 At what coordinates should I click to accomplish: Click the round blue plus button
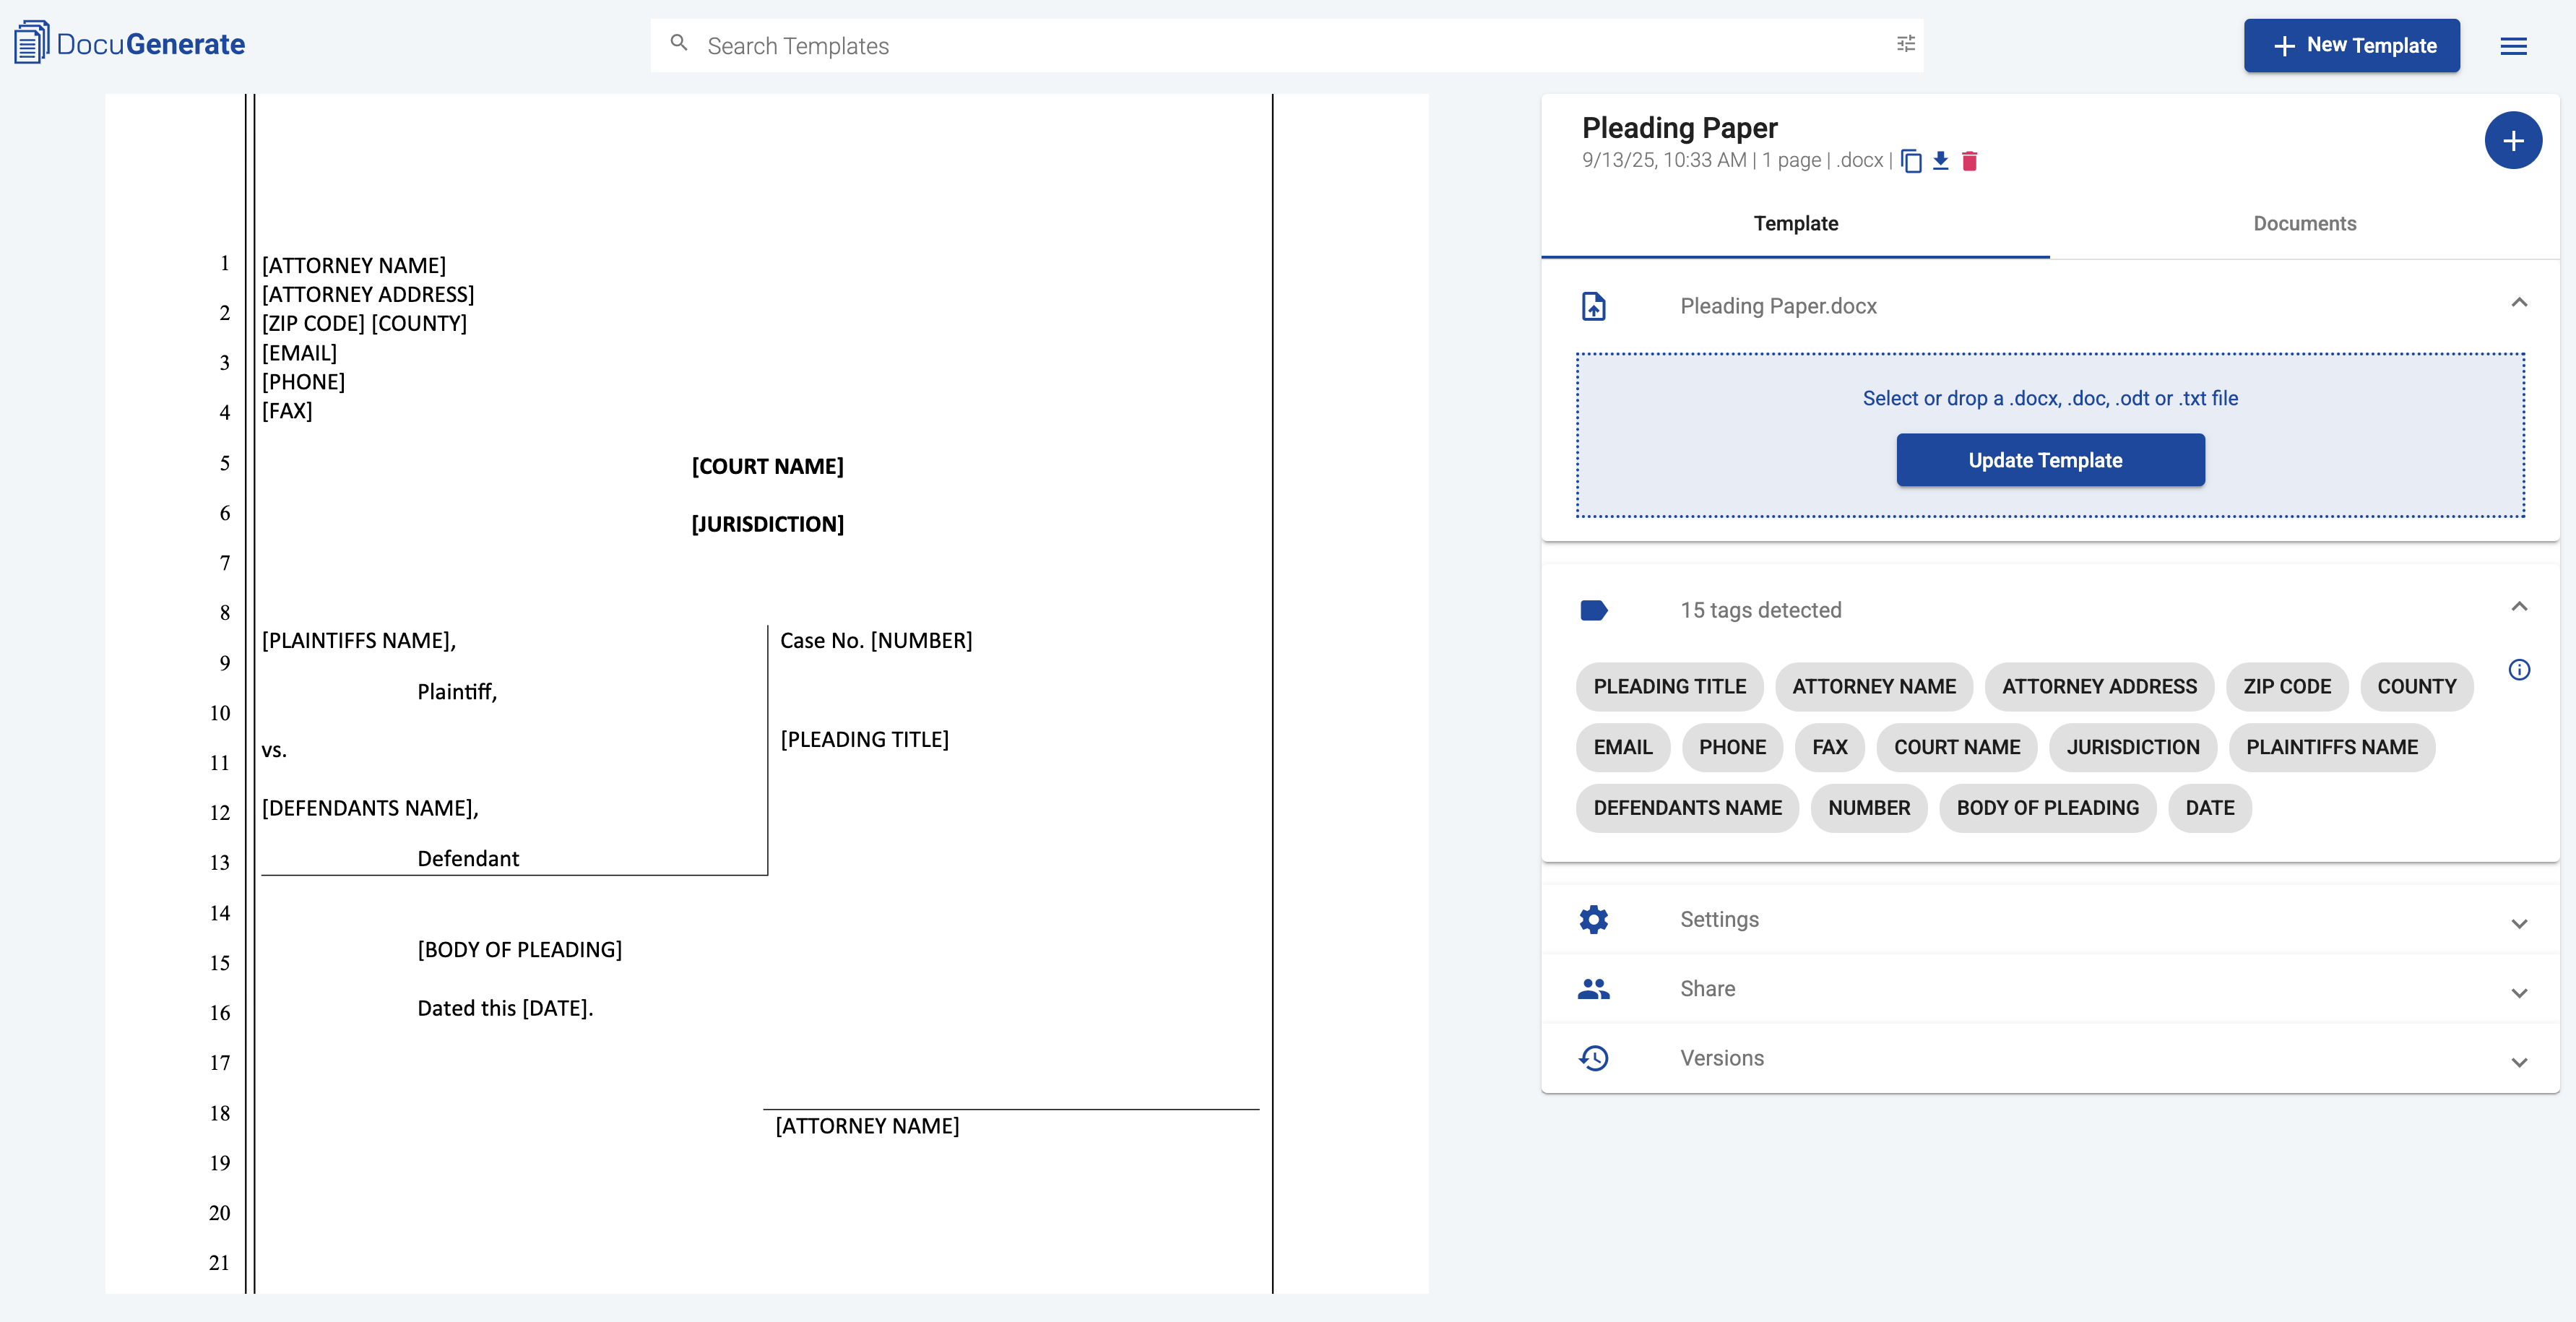click(x=2513, y=141)
